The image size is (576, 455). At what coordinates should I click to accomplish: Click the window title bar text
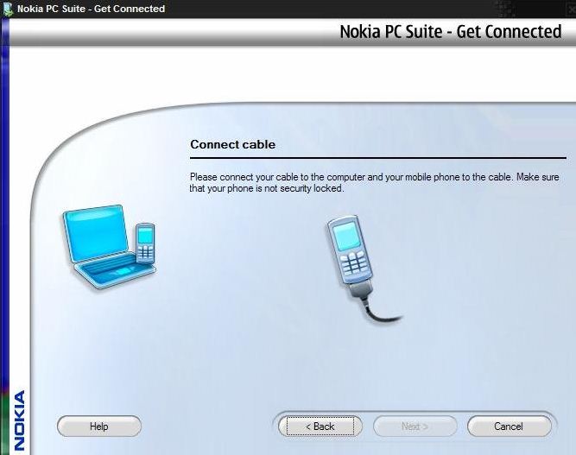coord(91,9)
